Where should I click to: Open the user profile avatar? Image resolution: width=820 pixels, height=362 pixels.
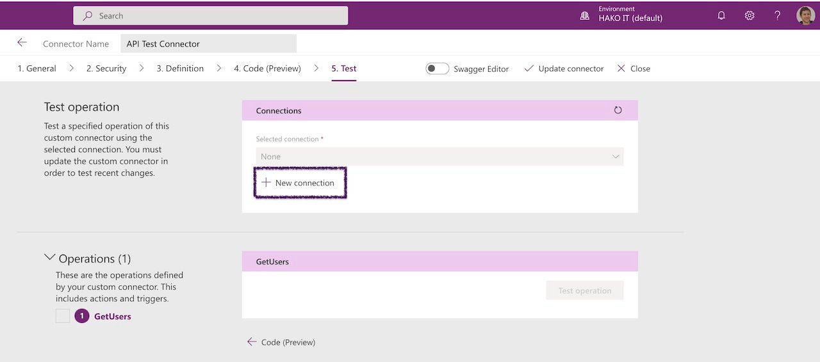tap(806, 15)
